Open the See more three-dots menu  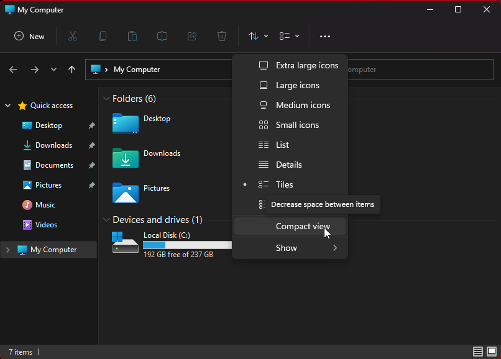(325, 36)
